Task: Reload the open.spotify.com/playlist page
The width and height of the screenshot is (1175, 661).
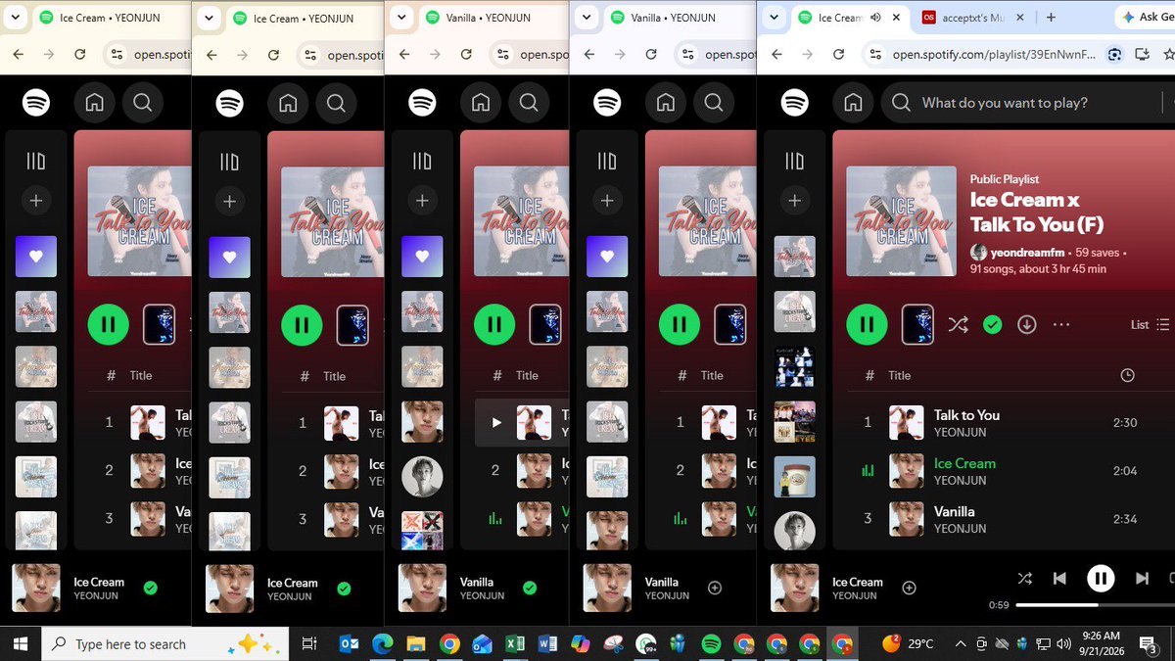Action: coord(839,55)
